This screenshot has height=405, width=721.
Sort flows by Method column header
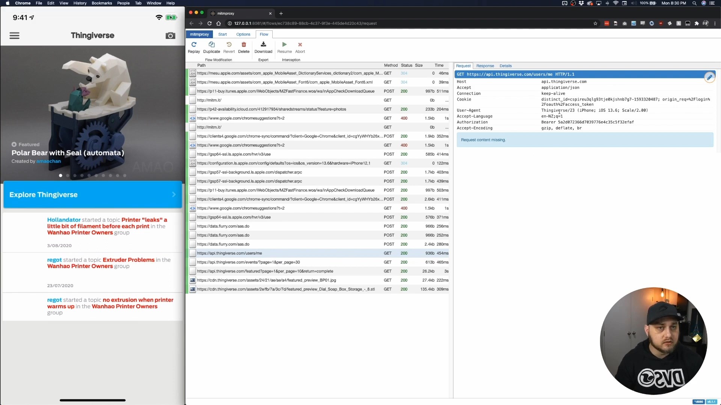[x=391, y=65]
